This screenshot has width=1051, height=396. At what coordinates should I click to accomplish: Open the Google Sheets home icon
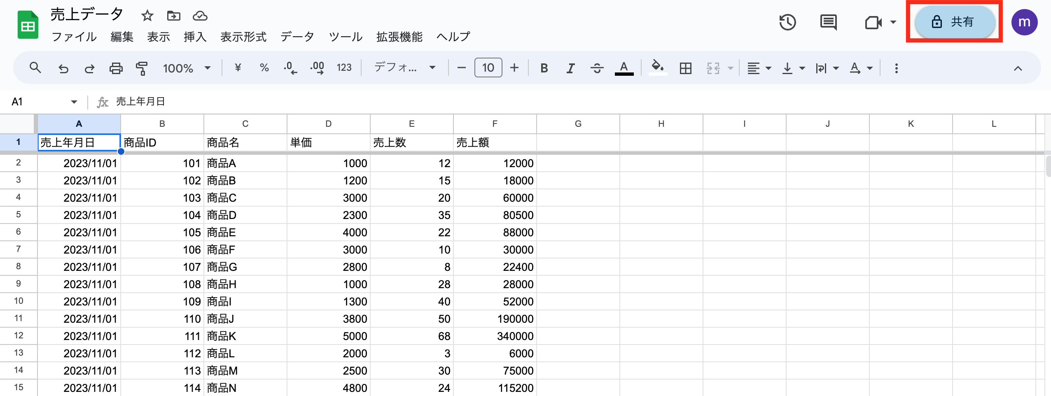[x=28, y=25]
